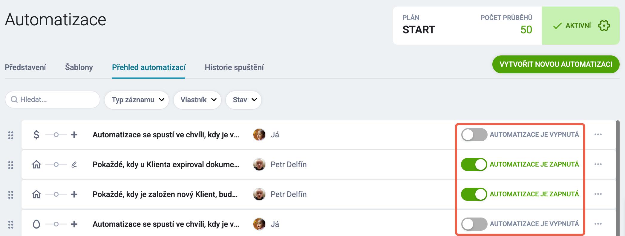
Task: Open settings gear next to AKTIVNÍ
Action: 604,26
